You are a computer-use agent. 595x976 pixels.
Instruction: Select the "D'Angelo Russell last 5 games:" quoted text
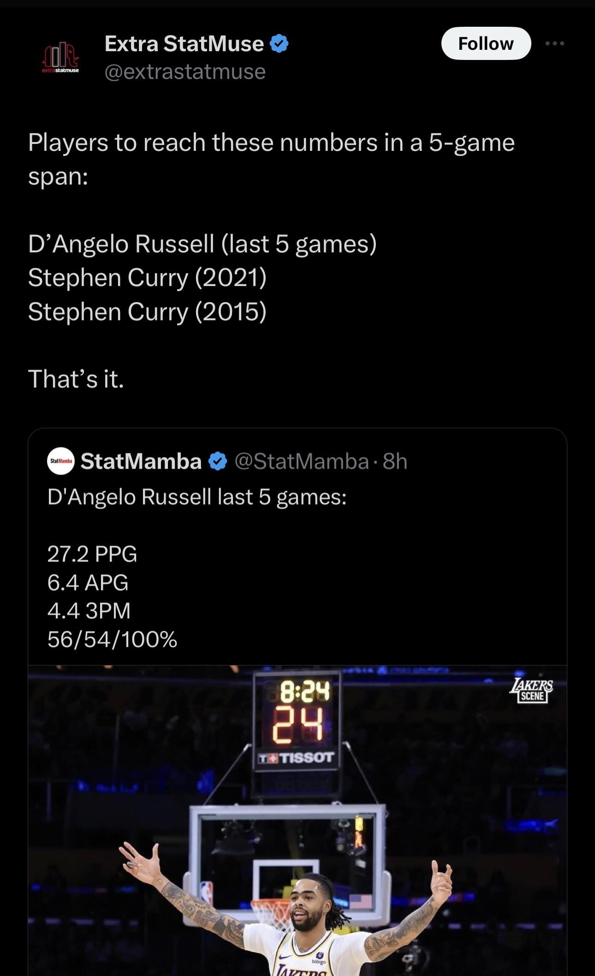coord(197,497)
